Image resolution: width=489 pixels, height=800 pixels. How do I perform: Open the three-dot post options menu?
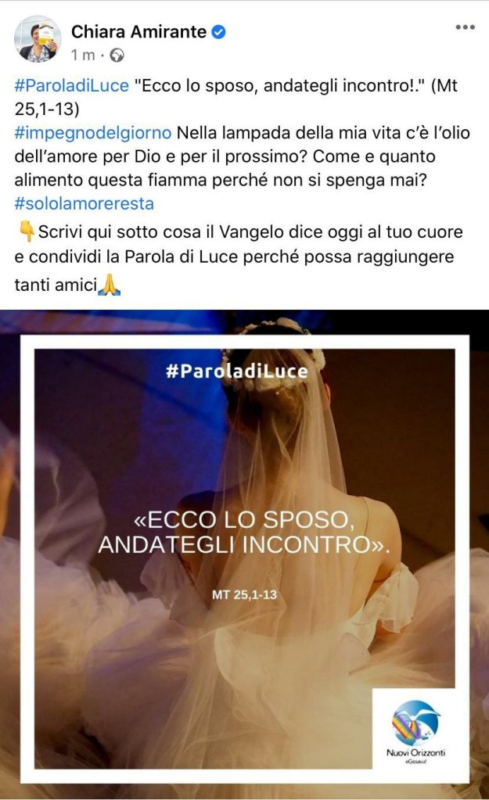465,27
